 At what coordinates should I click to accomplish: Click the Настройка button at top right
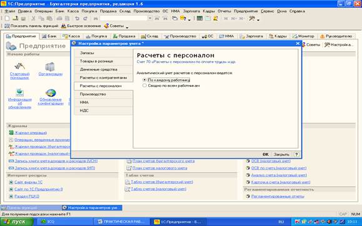pos(338,45)
